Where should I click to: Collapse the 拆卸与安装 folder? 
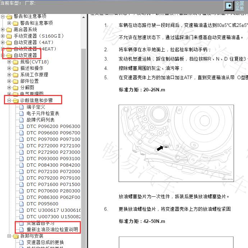click(x=9, y=236)
